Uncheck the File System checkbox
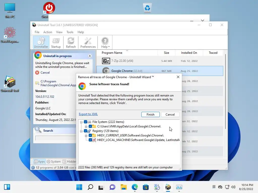The height and width of the screenshot is (193, 258). tap(85, 122)
